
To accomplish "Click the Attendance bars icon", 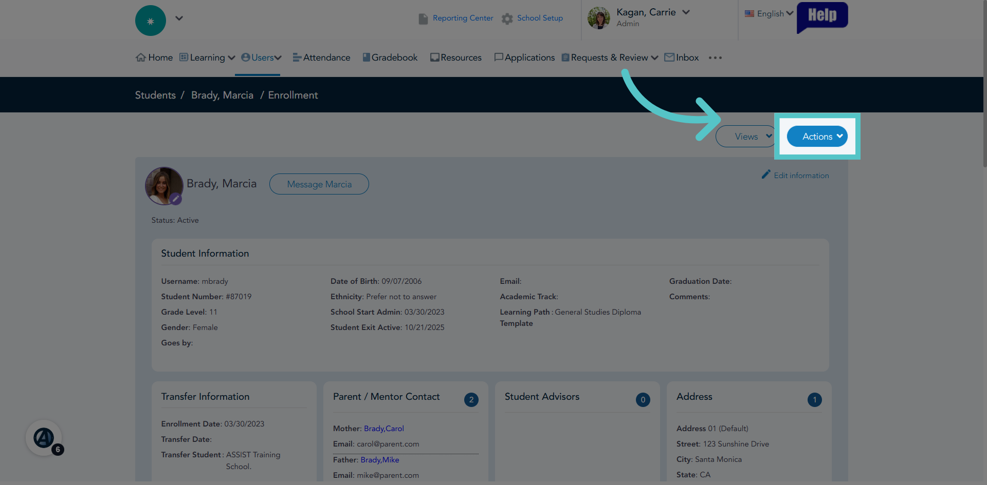I will (297, 57).
